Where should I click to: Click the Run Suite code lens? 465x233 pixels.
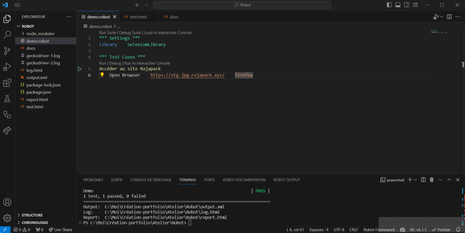click(x=107, y=33)
